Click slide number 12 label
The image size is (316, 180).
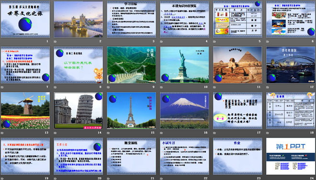312,87
